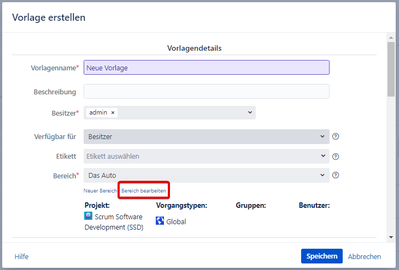Remove admin from Besitzer field
The image size is (399, 270).
pos(113,112)
